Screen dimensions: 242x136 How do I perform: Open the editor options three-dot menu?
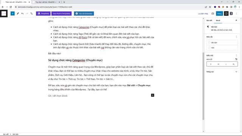tap(236, 14)
